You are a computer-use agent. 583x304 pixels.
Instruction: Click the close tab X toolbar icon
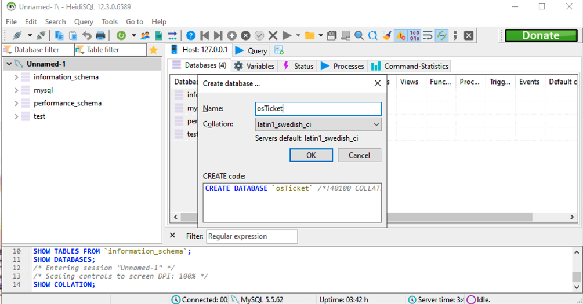pyautogui.click(x=469, y=36)
